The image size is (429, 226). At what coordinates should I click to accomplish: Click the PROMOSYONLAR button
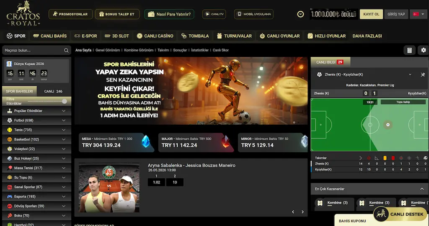[x=70, y=14]
